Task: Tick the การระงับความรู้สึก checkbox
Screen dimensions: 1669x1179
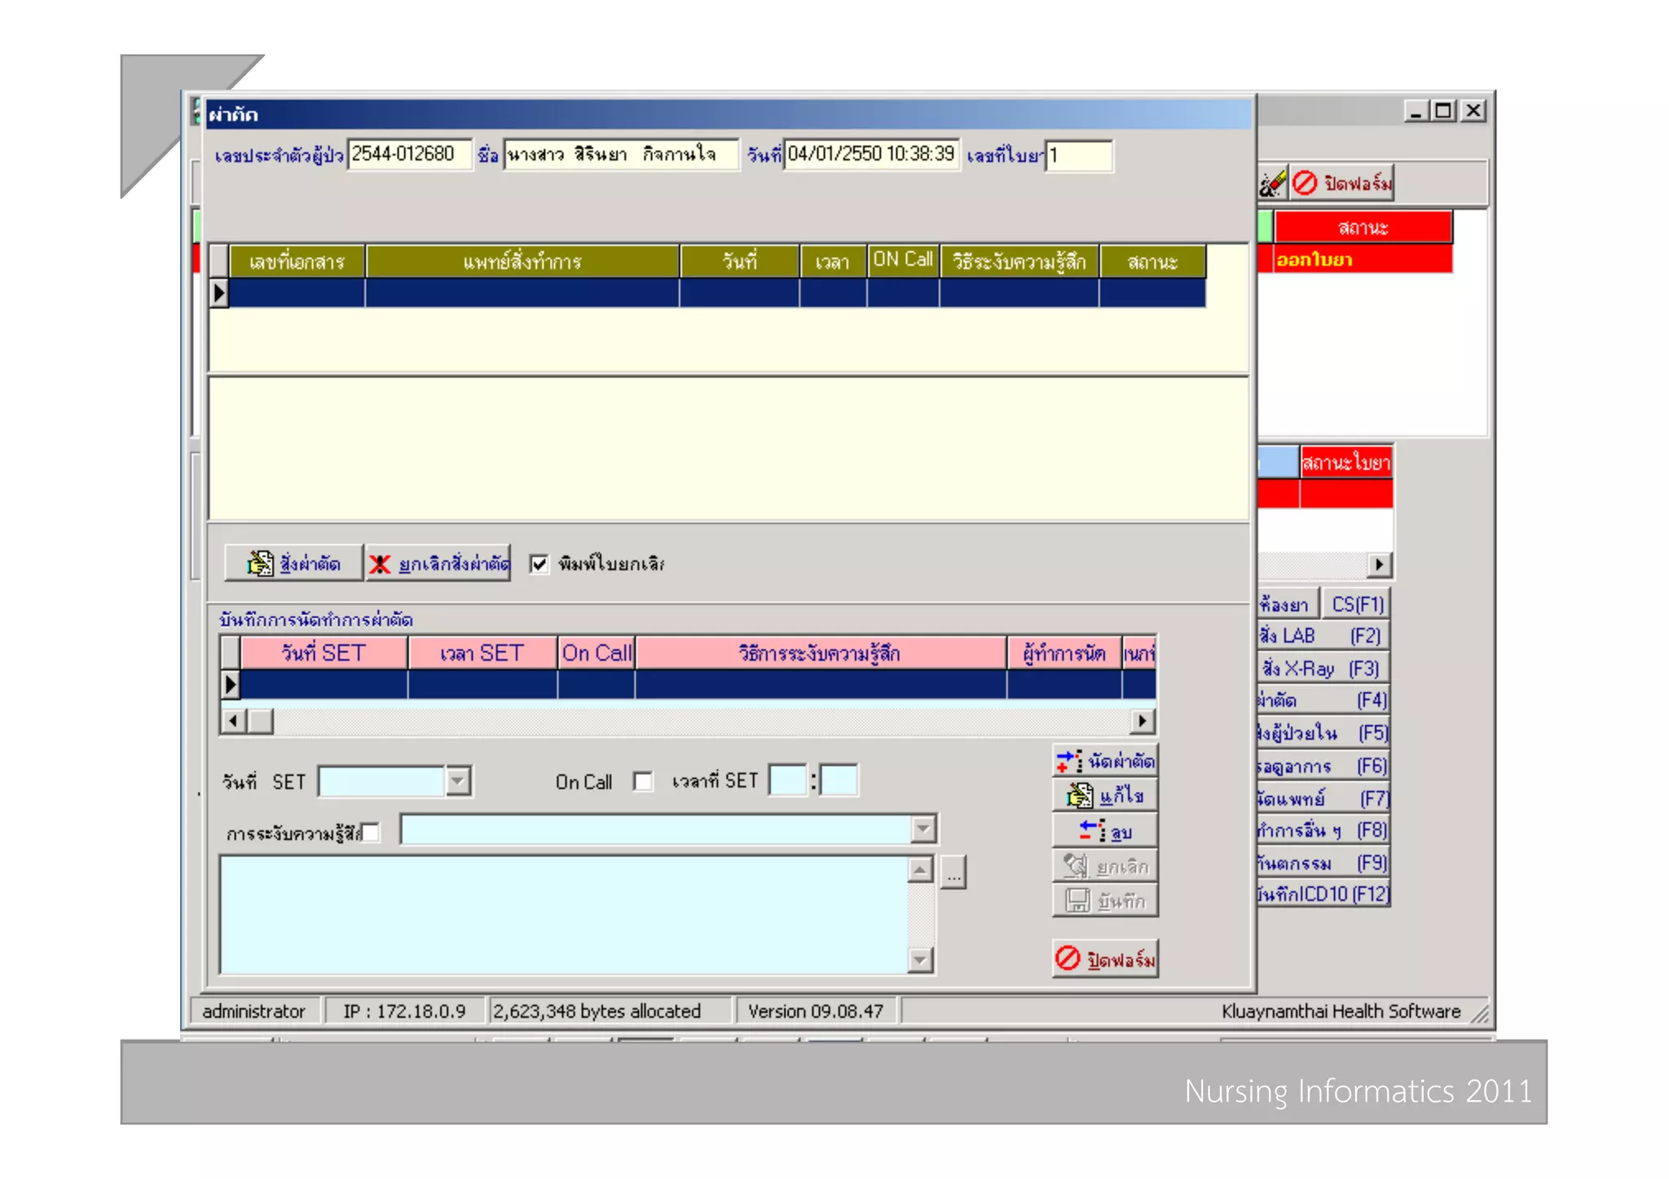Action: 371,833
